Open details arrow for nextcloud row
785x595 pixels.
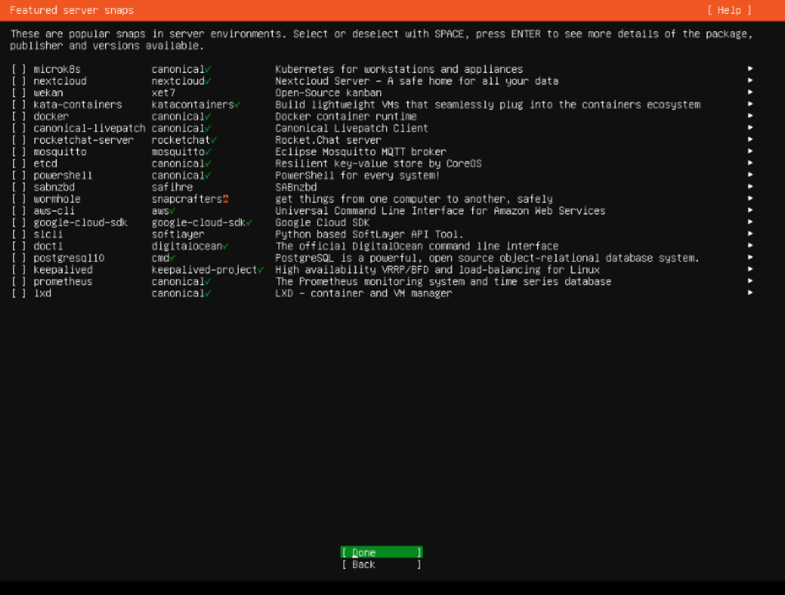[750, 80]
